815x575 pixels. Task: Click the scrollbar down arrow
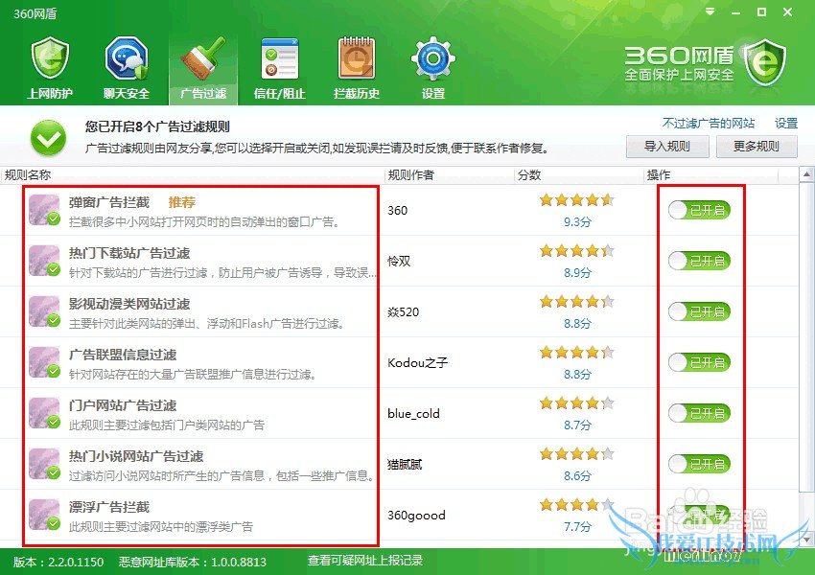click(806, 540)
